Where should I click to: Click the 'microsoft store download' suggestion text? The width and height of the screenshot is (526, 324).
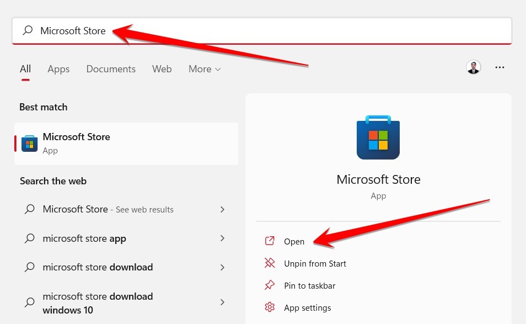[x=98, y=267]
